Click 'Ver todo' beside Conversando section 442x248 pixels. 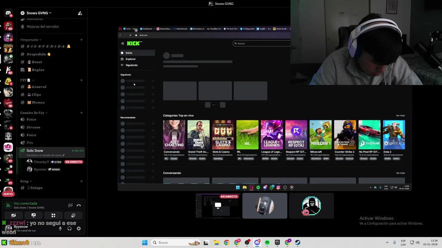click(x=400, y=173)
